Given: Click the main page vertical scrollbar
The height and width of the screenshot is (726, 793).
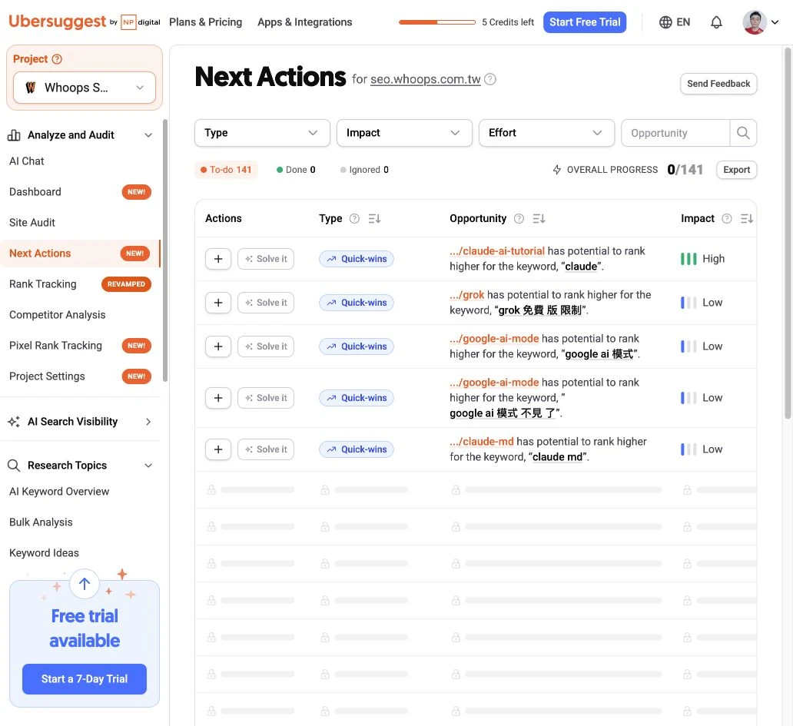Looking at the screenshot, I should tap(788, 233).
